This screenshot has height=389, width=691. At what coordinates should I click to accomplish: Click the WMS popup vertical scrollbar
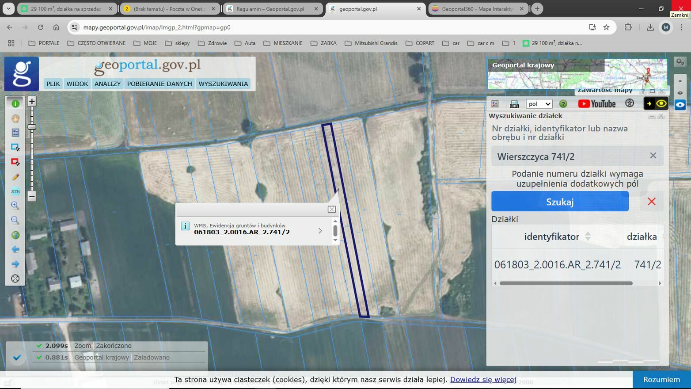(x=335, y=231)
